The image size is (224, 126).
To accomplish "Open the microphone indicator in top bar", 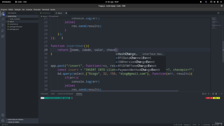I will [218, 2].
